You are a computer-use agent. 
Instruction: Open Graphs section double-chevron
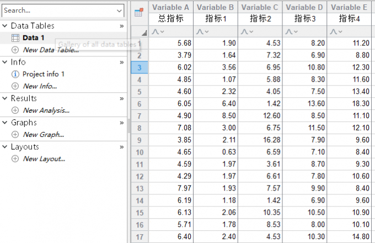pos(122,123)
